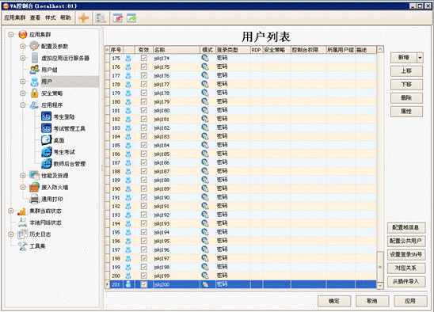The image size is (434, 312).
Task: Open the 帮助 menu
Action: [66, 17]
